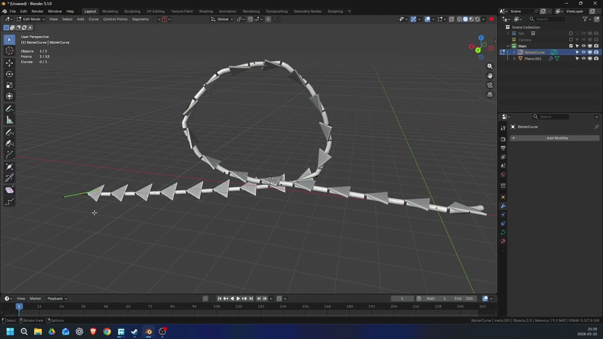This screenshot has height=339, width=603.
Task: Open Blender from the Windows taskbar
Action: (148, 331)
